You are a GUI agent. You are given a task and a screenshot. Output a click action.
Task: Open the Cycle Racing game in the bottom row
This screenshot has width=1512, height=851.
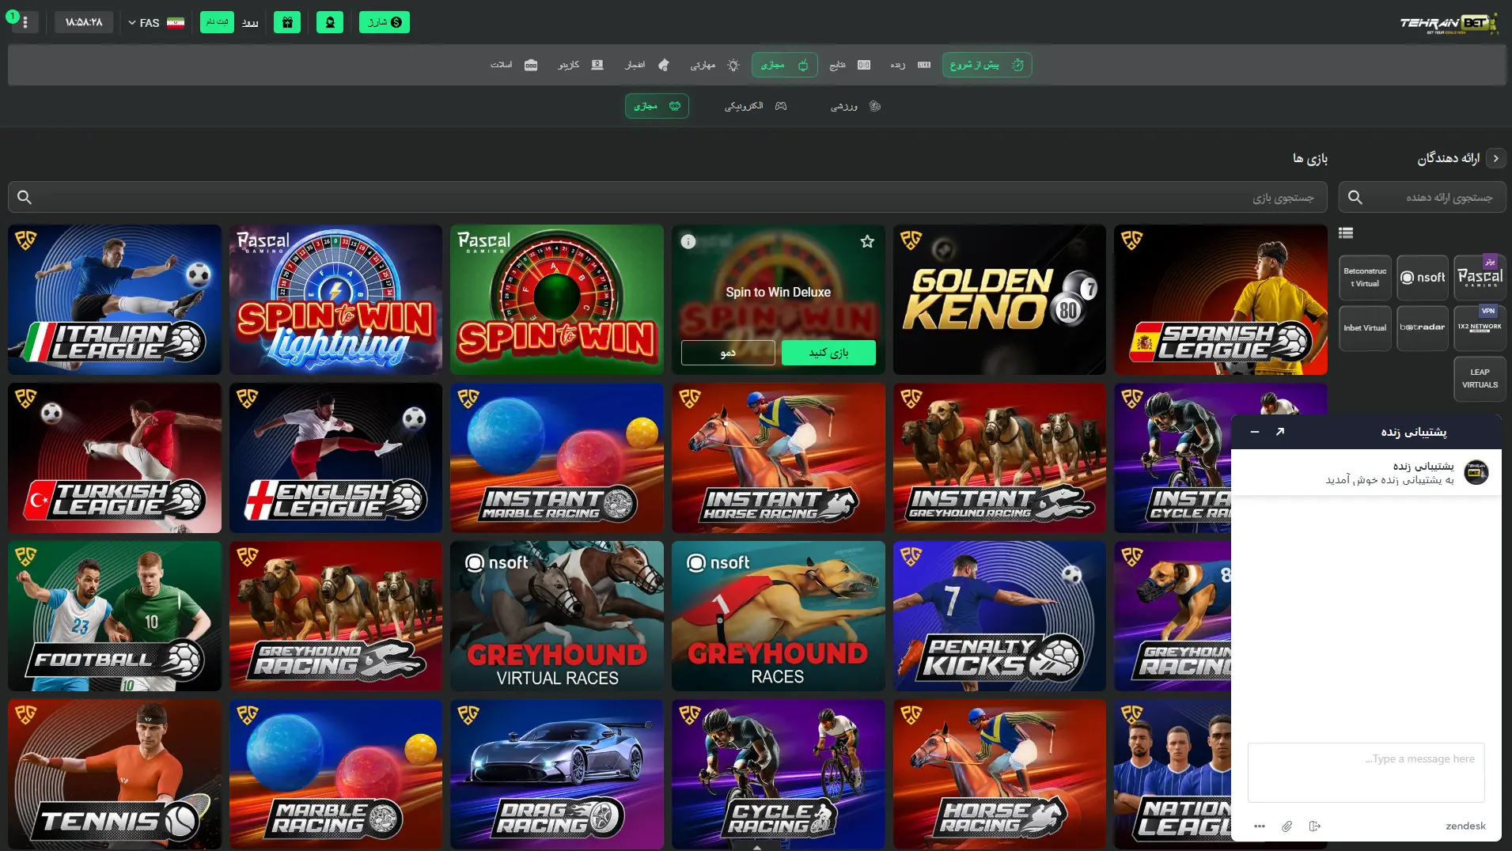[x=779, y=774]
